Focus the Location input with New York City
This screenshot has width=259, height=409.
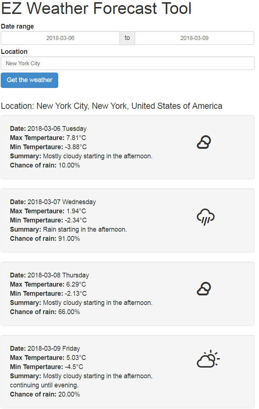point(127,63)
